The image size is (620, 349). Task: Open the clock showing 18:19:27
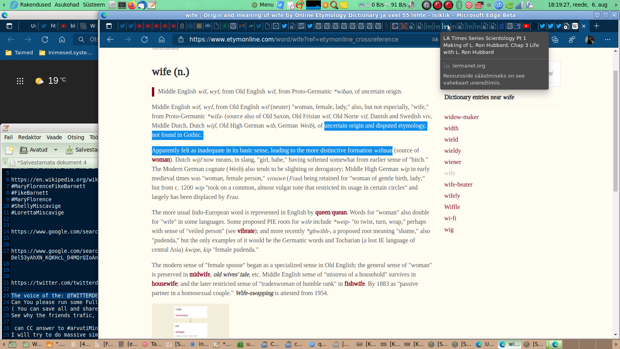click(577, 5)
